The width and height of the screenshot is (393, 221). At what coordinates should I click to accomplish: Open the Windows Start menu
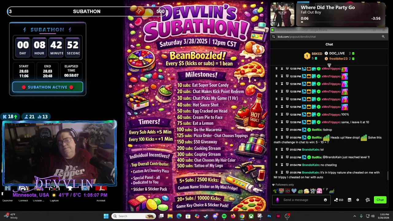pyautogui.click(x=106, y=216)
